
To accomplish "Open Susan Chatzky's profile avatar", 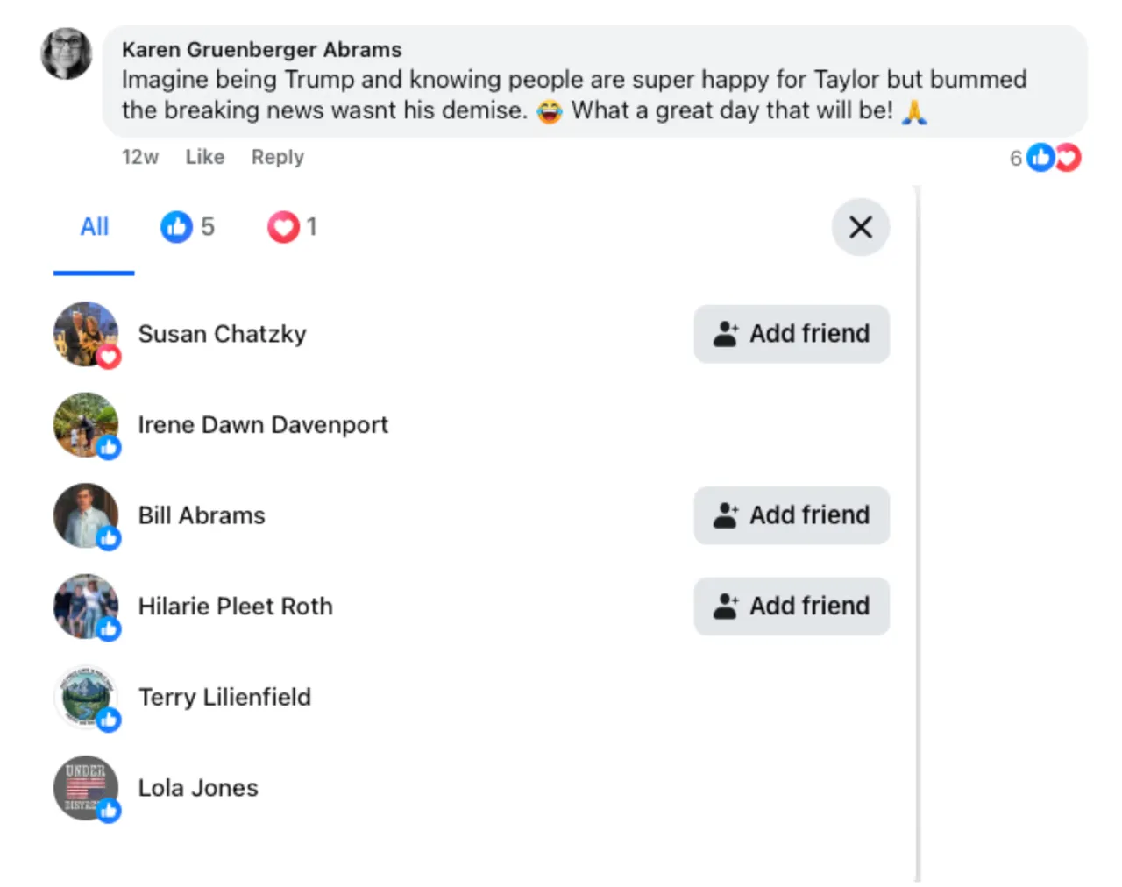I will [x=86, y=334].
